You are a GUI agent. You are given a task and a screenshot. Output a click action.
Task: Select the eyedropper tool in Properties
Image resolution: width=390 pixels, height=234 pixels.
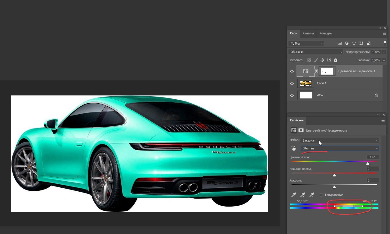tap(294, 195)
